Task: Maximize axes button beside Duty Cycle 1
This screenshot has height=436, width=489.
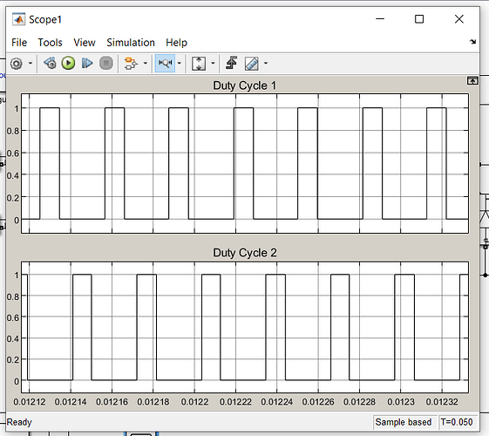Action: [x=472, y=81]
